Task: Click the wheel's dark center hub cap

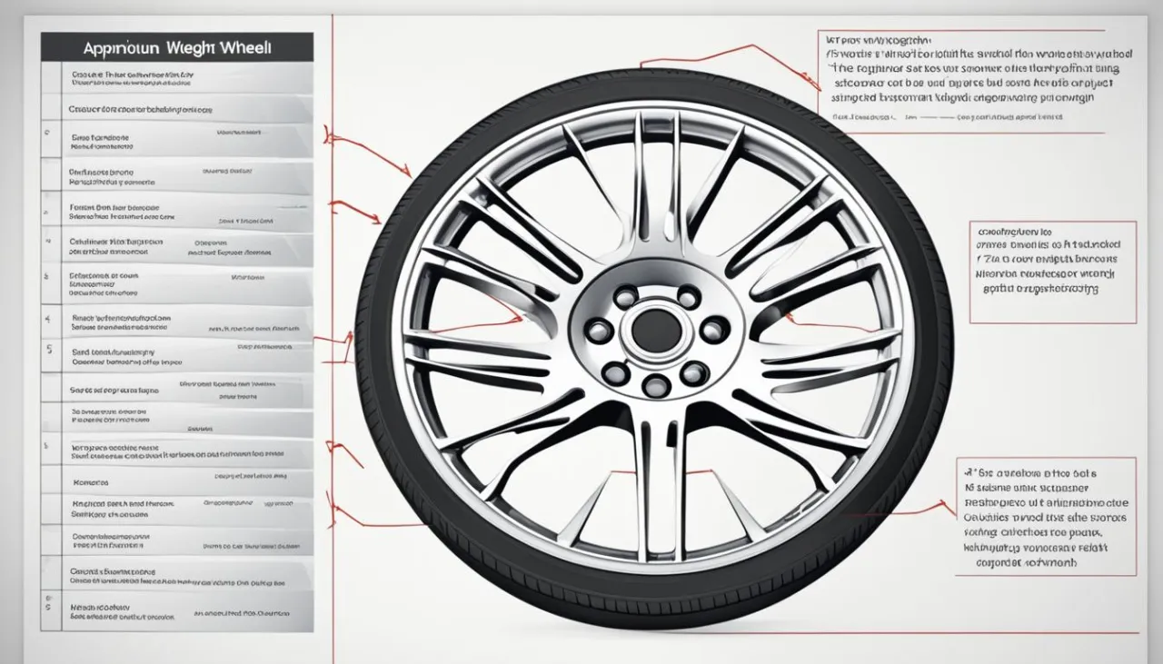Action: click(656, 330)
